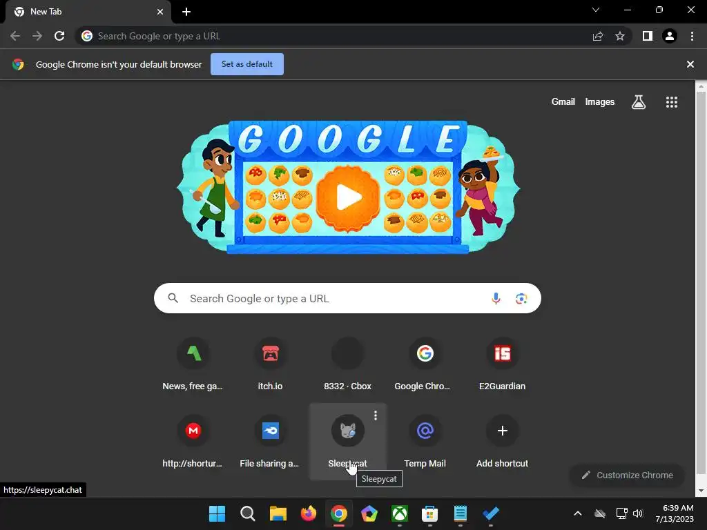The width and height of the screenshot is (707, 530).
Task: Open more actions for Sleepycat shortcut
Action: 376,415
